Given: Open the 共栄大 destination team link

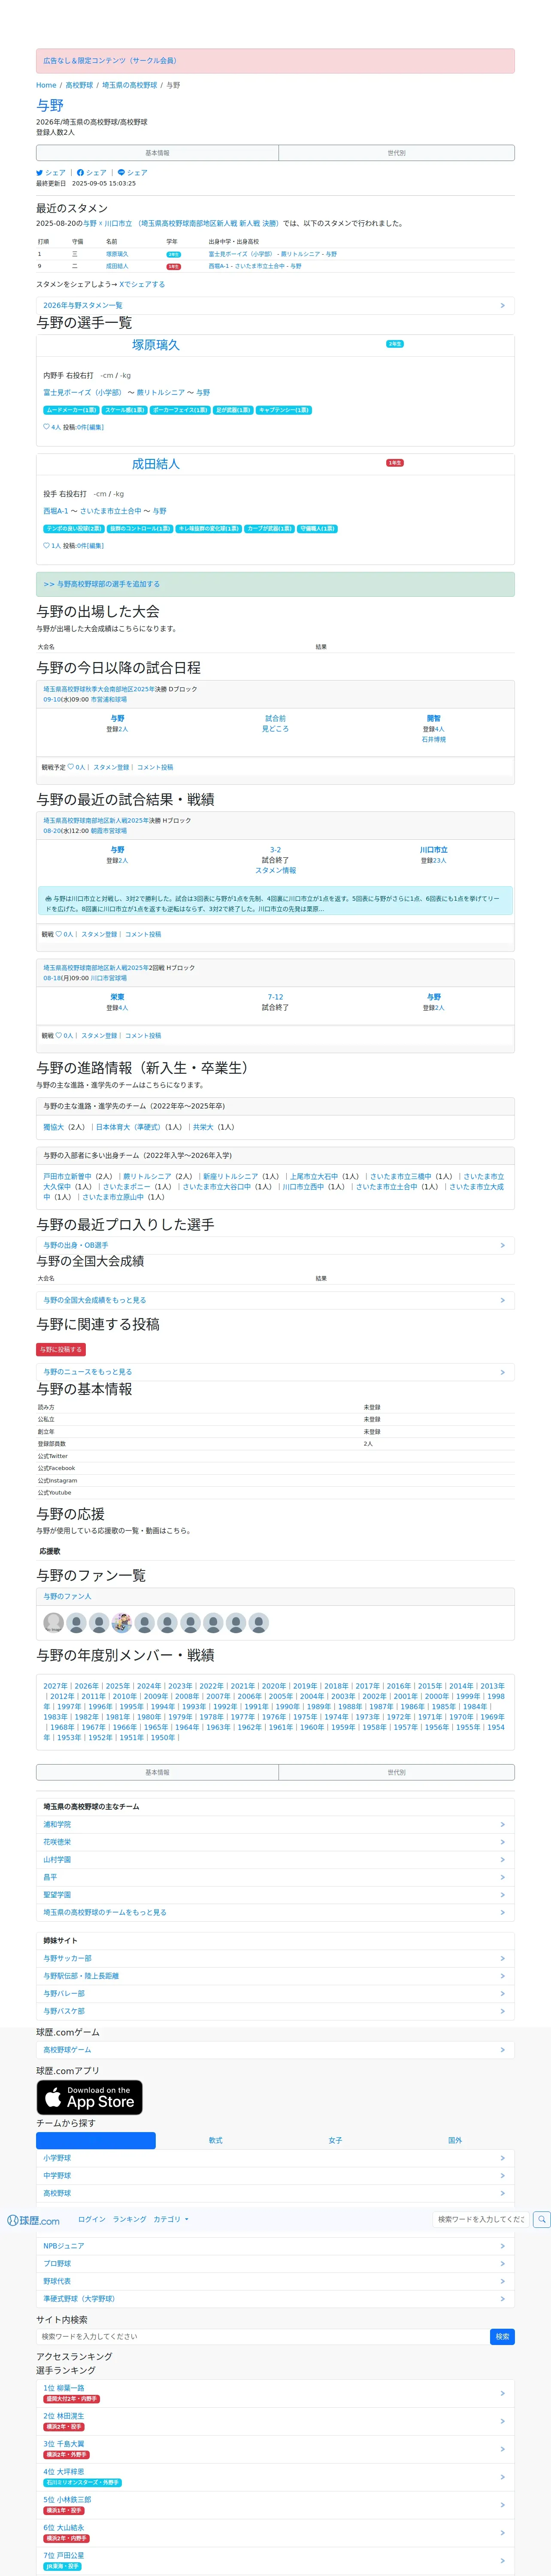Looking at the screenshot, I should click(x=203, y=1127).
